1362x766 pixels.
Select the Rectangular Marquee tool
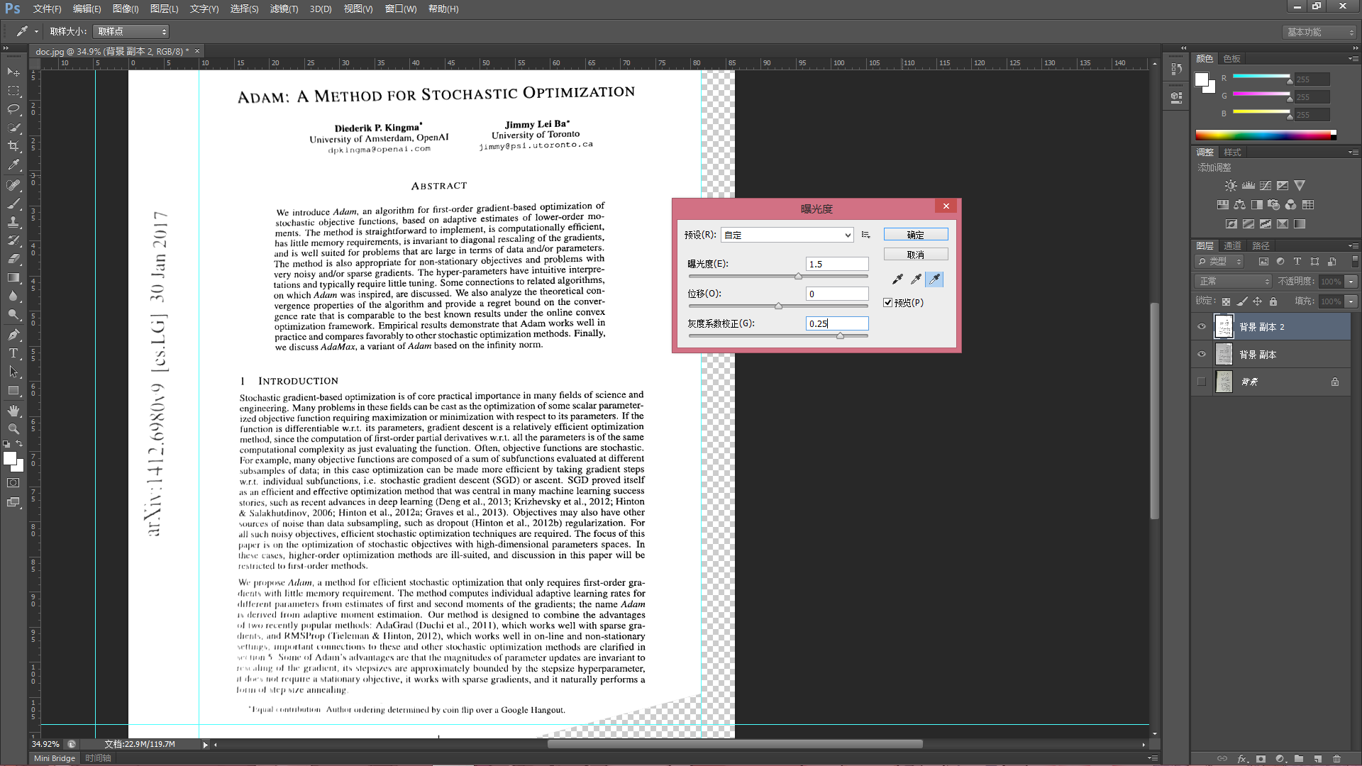(x=13, y=91)
